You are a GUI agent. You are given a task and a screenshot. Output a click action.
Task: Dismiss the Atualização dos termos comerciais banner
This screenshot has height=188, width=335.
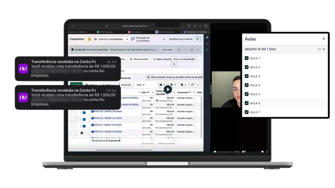179,50
